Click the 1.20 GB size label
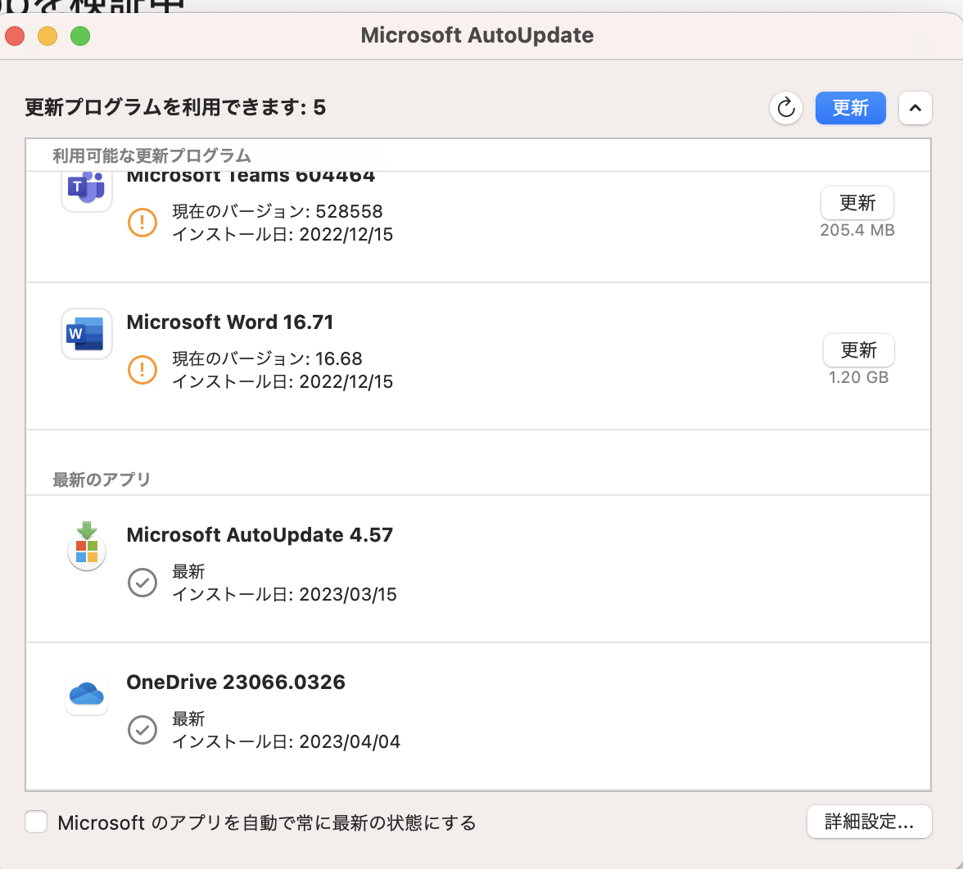Screen dimensions: 963x869 tap(858, 377)
